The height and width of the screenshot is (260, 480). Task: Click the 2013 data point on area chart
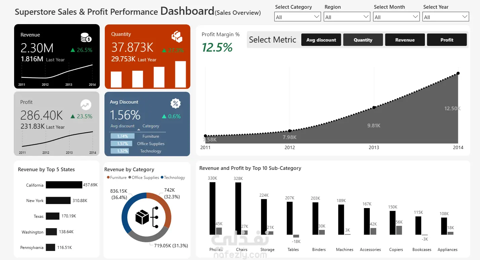click(x=374, y=108)
